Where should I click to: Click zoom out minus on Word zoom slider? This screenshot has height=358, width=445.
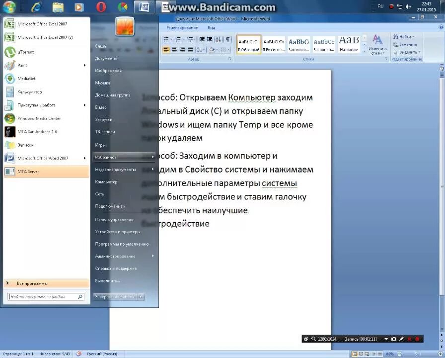point(400,354)
